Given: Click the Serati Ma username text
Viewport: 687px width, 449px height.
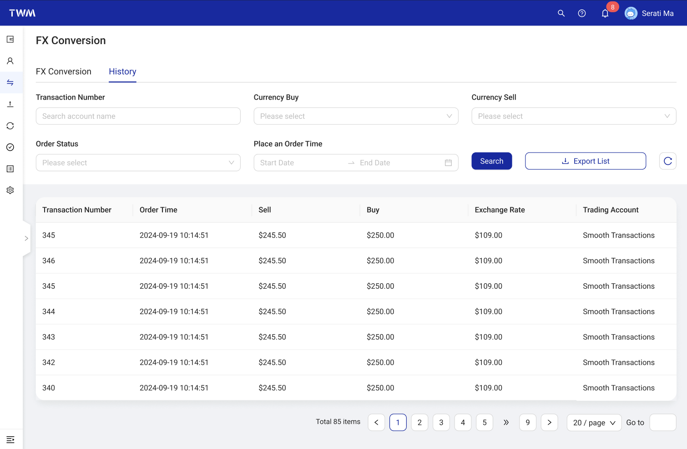Looking at the screenshot, I should (x=657, y=13).
